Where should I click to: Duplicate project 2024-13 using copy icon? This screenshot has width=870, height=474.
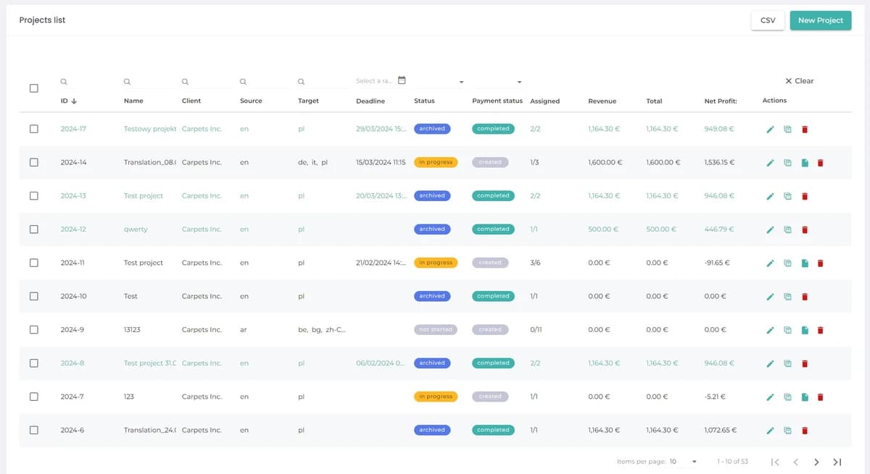tap(787, 196)
